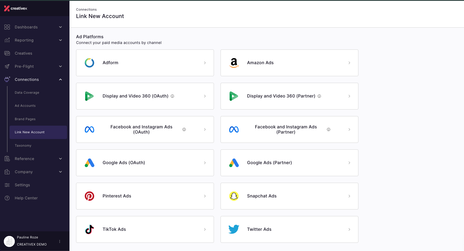Viewport: 464px width, 251px height.
Task: Click the Pre-Flight paper plane icon
Action: (x=7, y=66)
